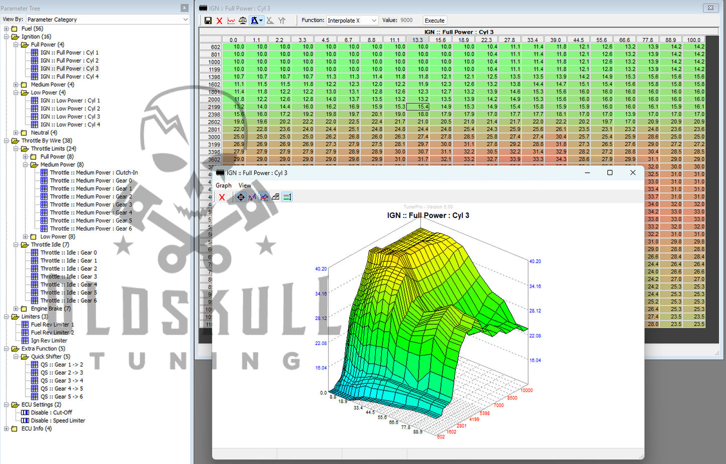Toggle the rainbow color shading icon
Image resolution: width=726 pixels, height=464 pixels.
point(287,197)
